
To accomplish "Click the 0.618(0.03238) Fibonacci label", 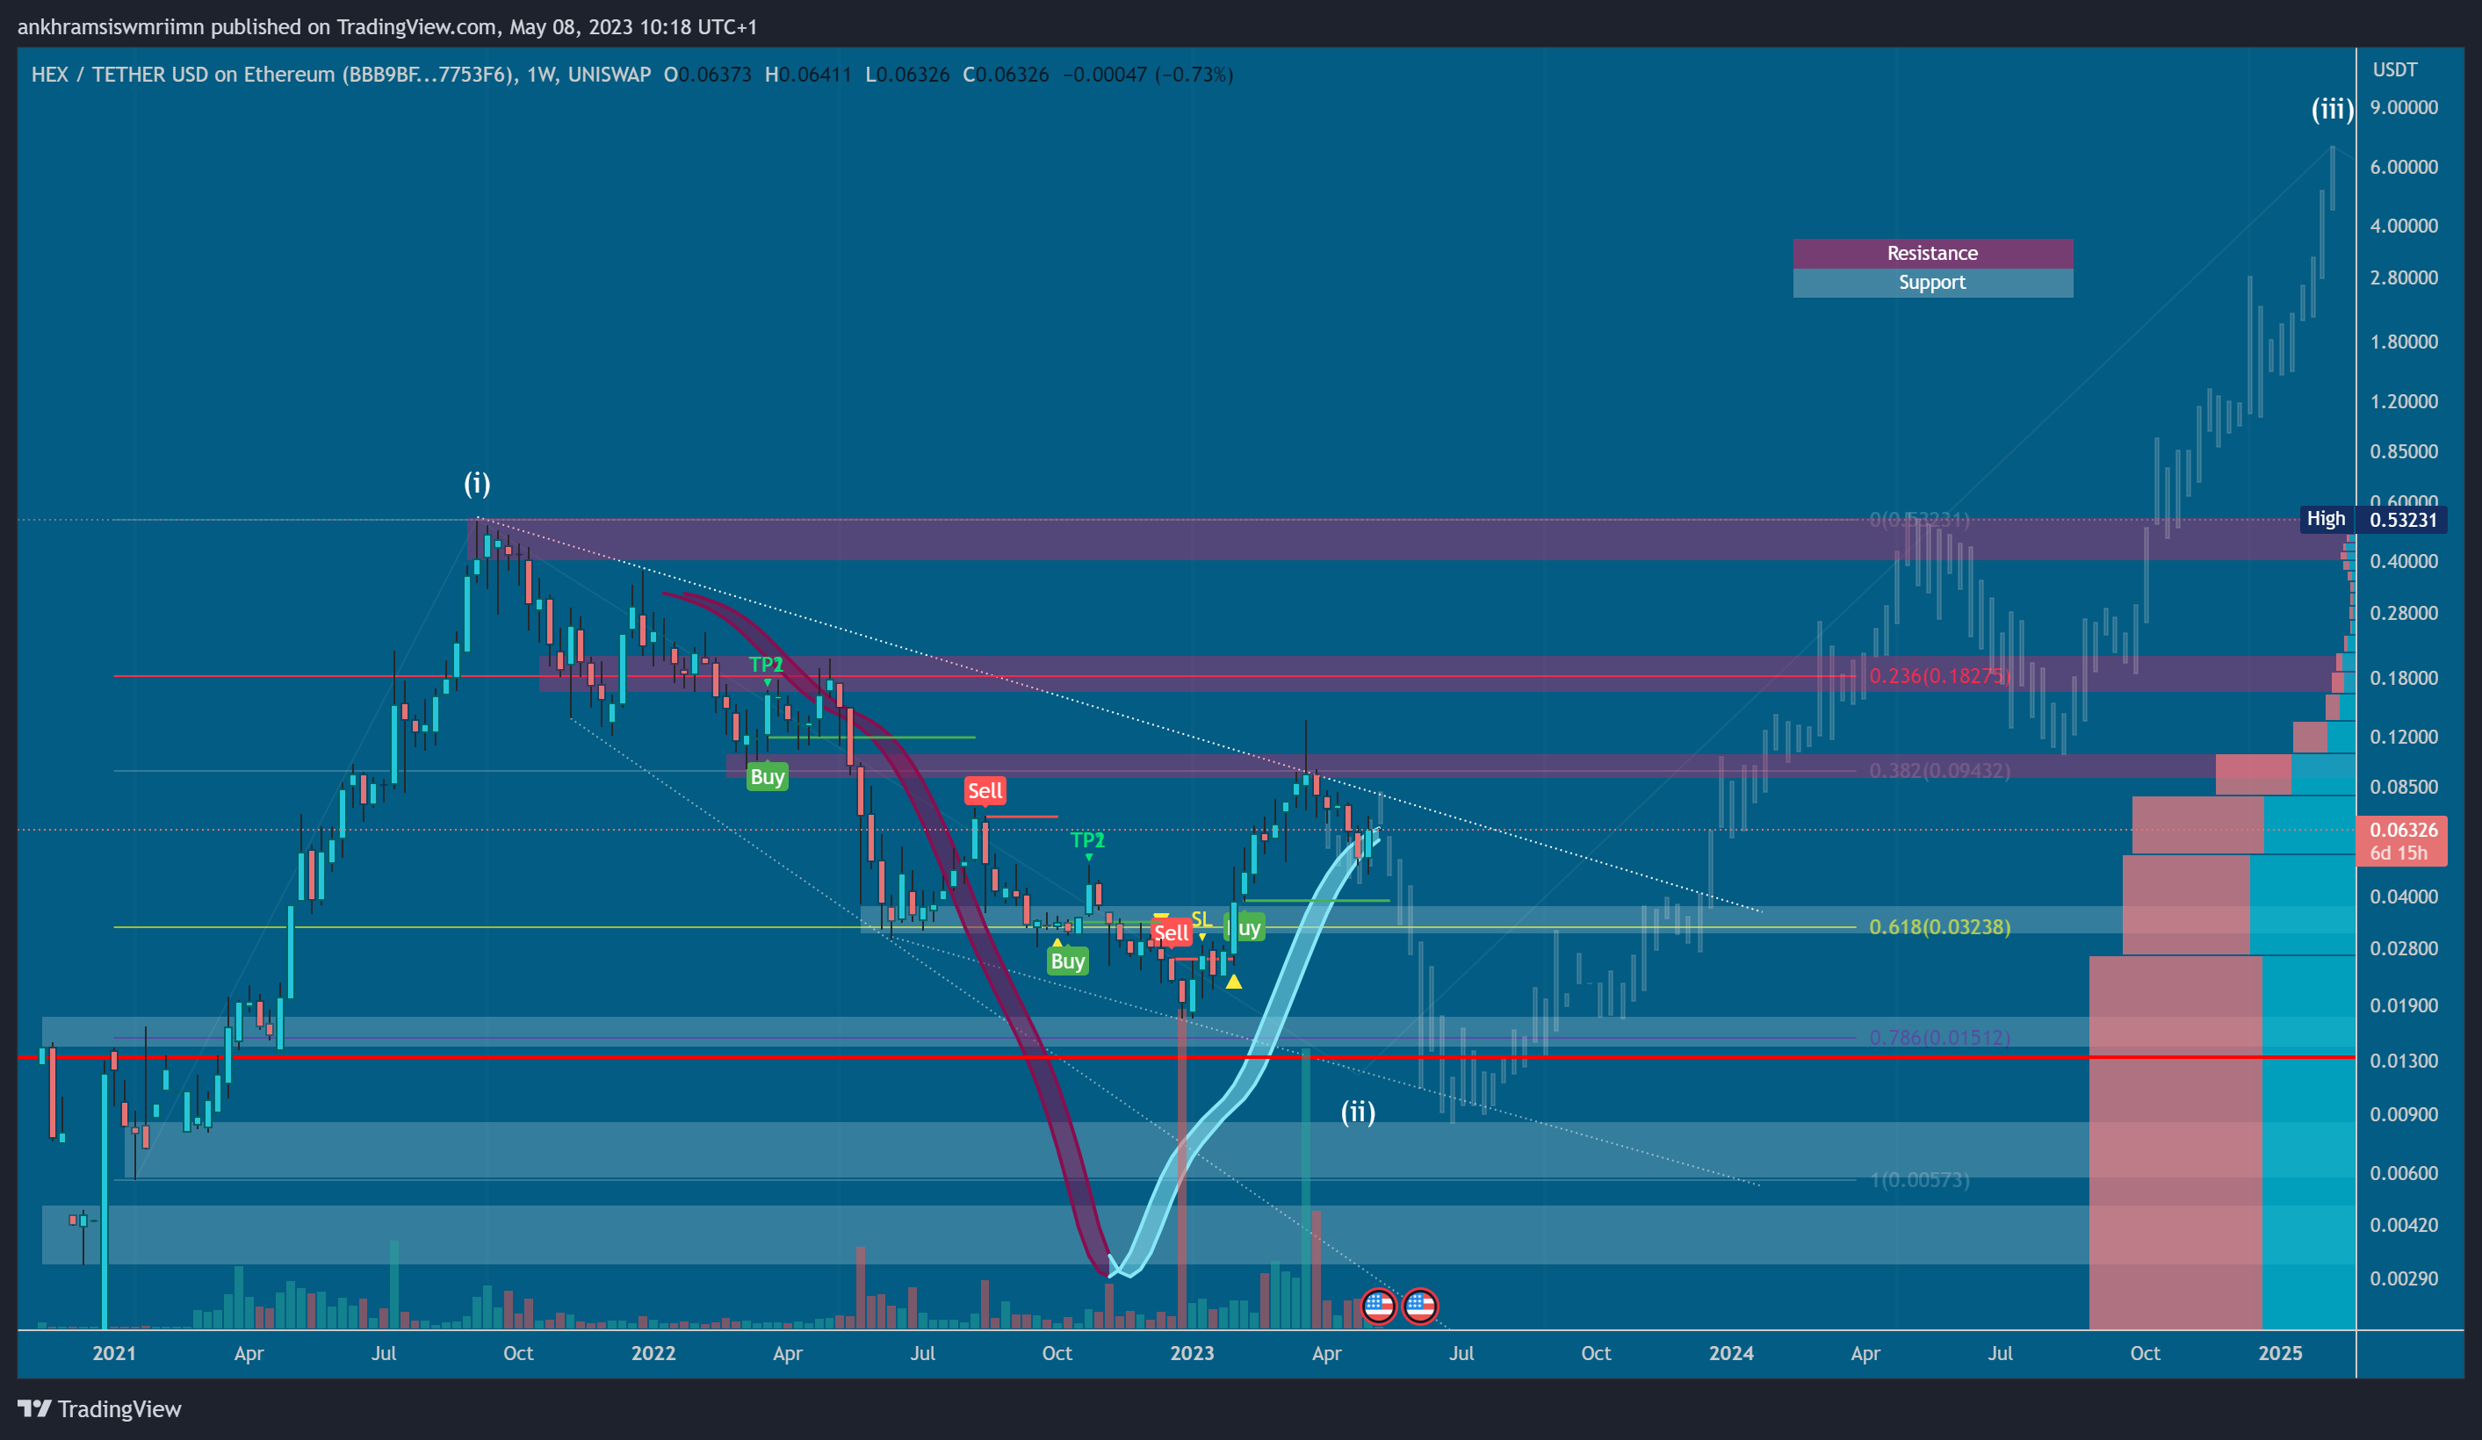I will tap(1939, 927).
